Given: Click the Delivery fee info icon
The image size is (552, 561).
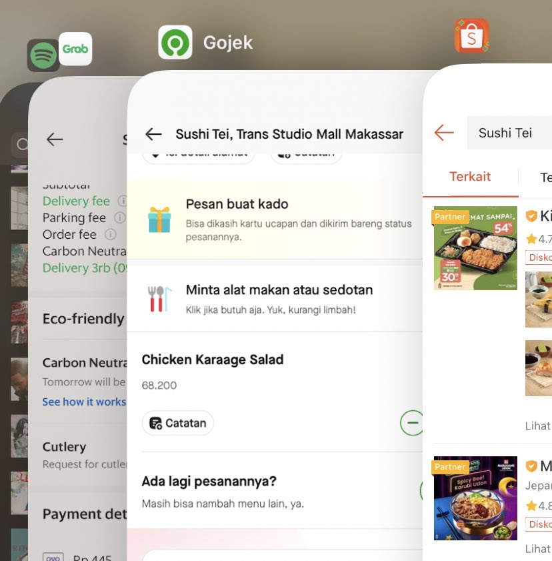Looking at the screenshot, I should (x=123, y=201).
